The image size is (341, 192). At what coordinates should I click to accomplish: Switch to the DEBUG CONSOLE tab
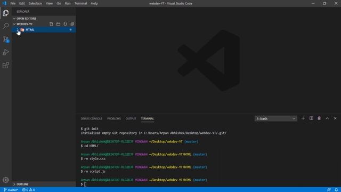[91, 118]
